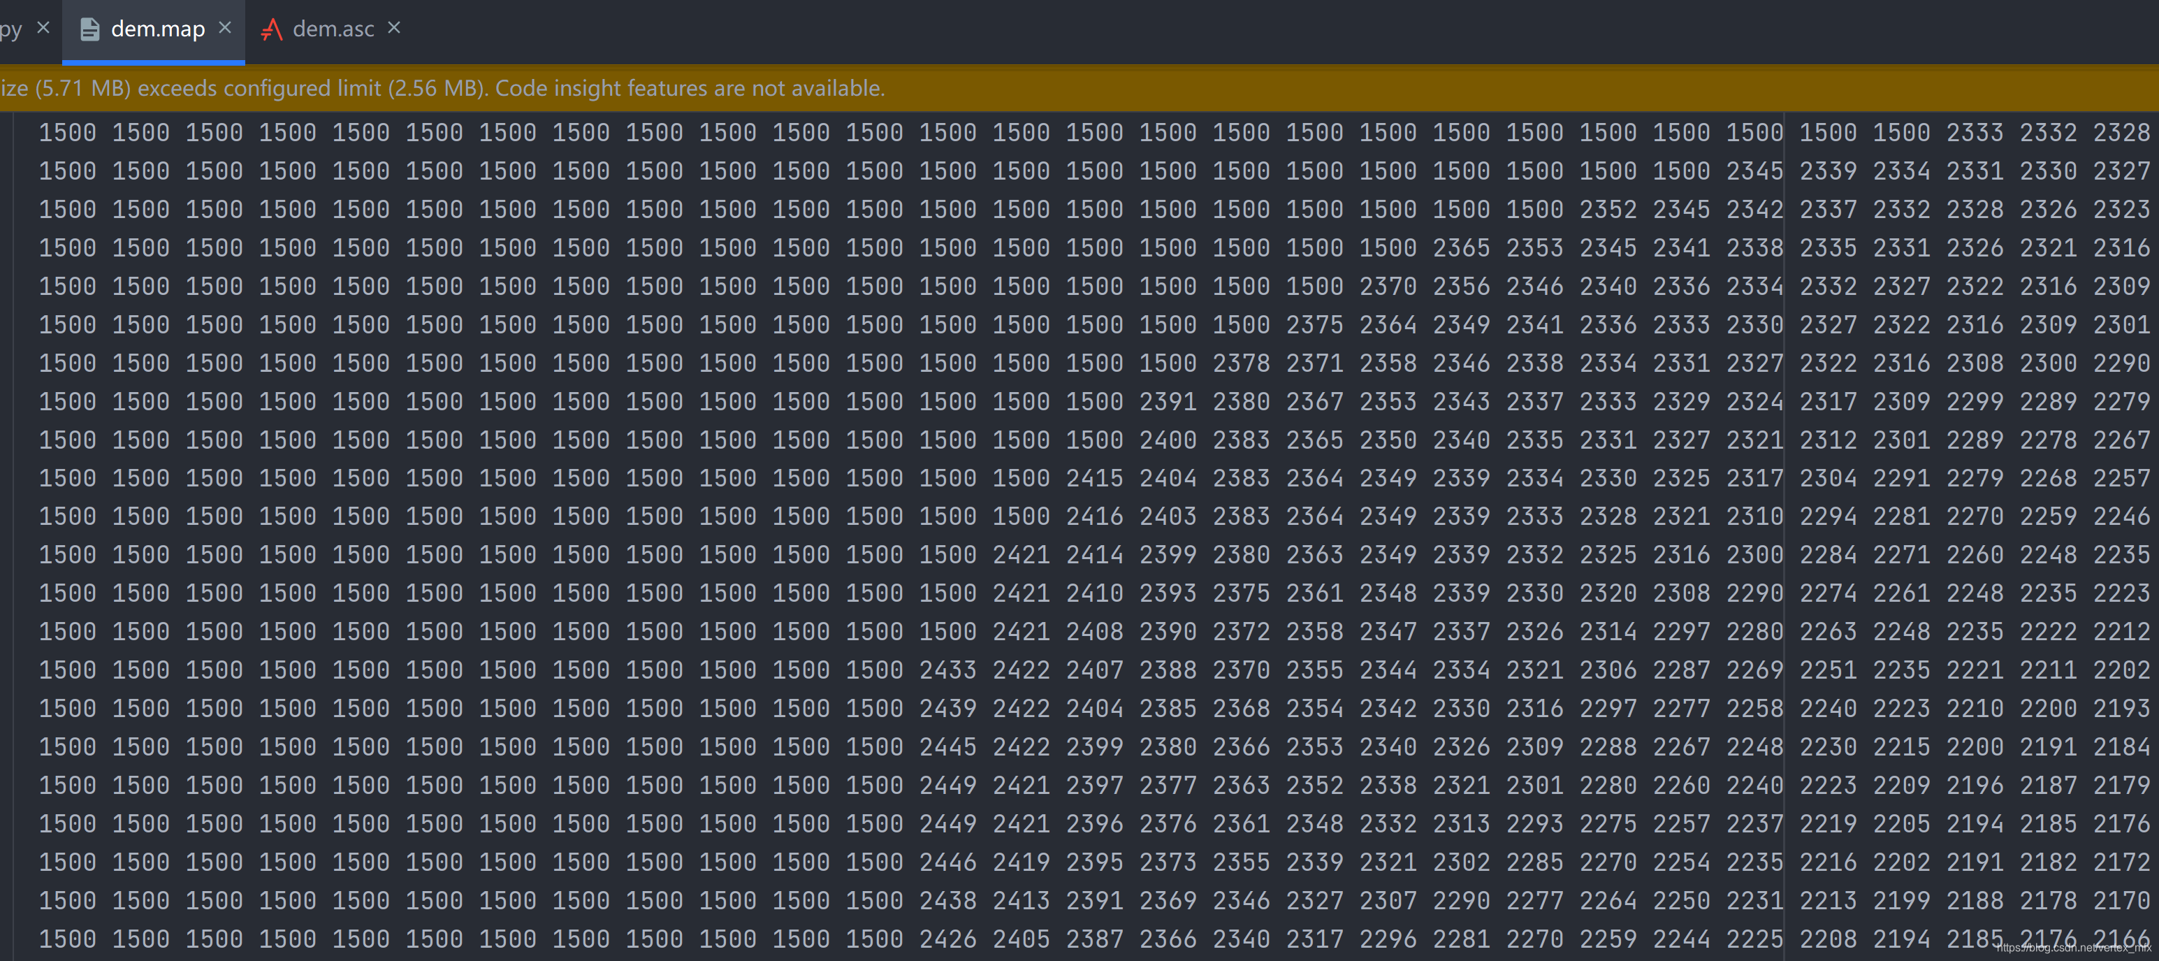
Task: Place cursor on value 2433
Action: click(x=947, y=670)
